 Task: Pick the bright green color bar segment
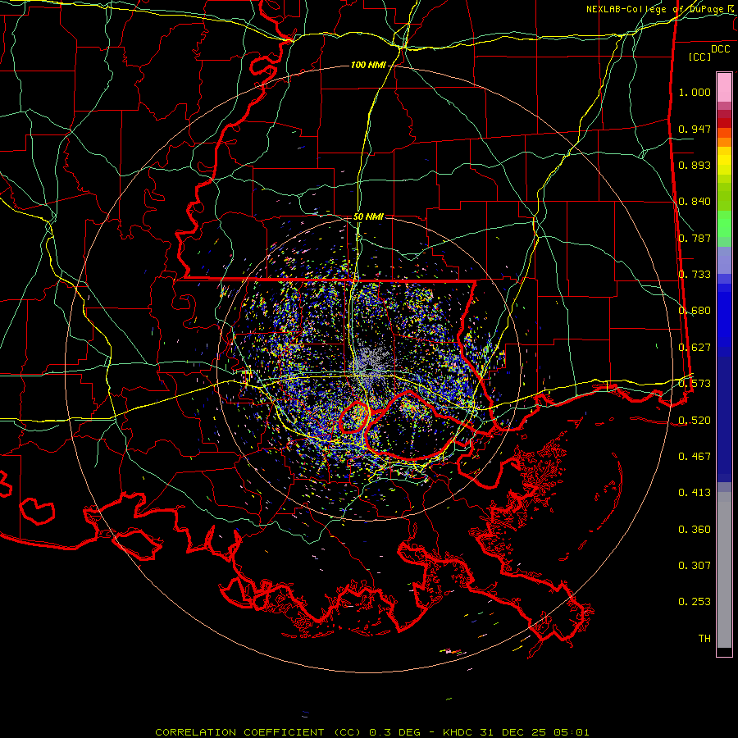coord(724,224)
